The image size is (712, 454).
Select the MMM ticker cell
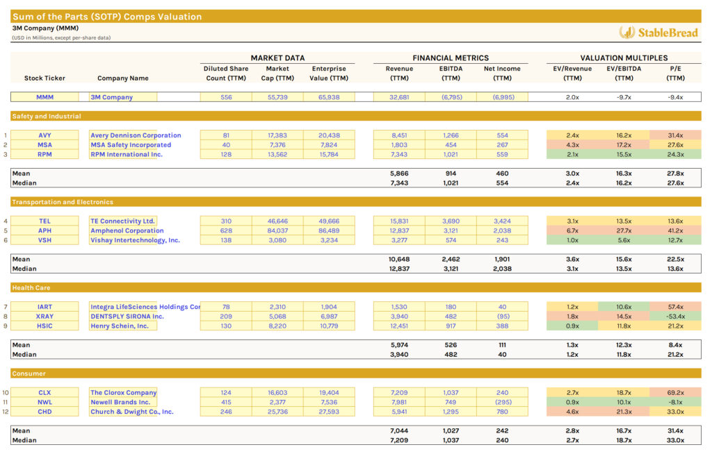(44, 97)
